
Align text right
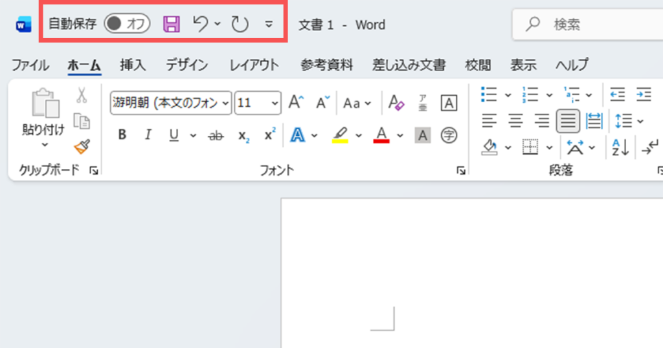542,121
